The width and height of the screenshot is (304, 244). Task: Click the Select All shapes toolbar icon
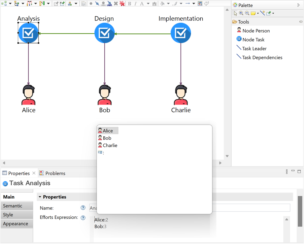(x=4, y=4)
